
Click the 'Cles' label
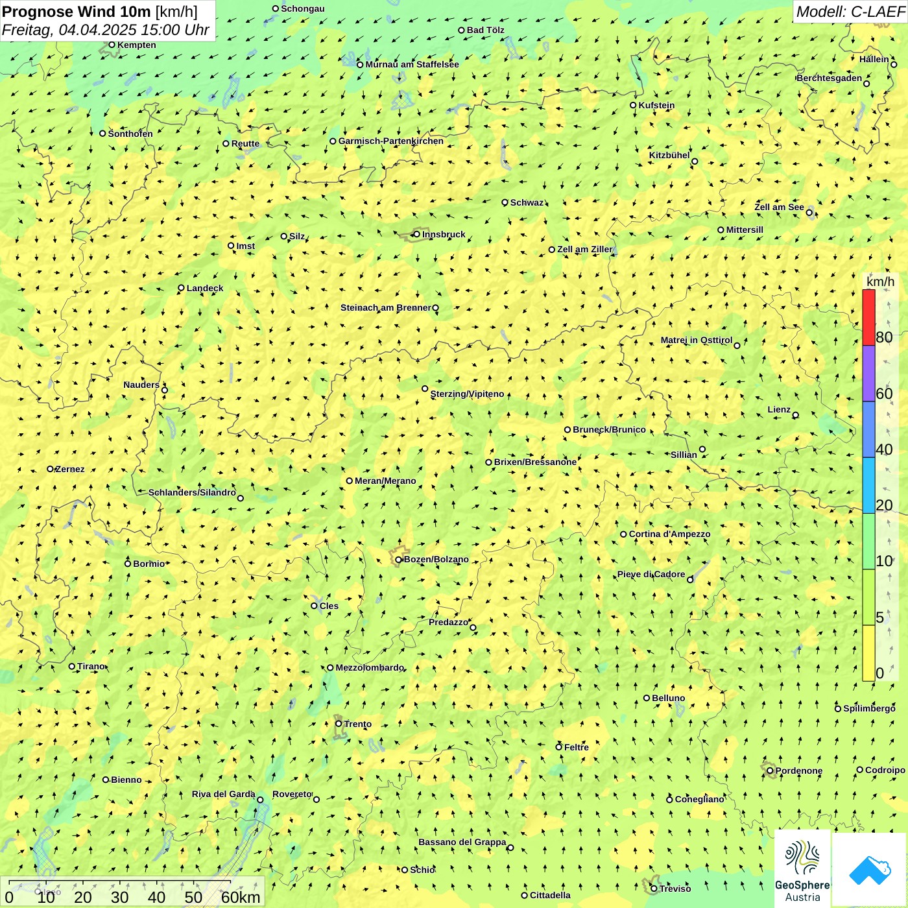329,606
